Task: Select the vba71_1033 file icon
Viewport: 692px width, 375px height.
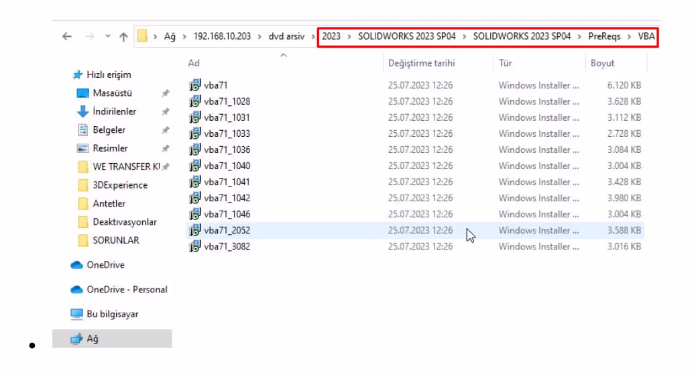Action: pyautogui.click(x=195, y=133)
